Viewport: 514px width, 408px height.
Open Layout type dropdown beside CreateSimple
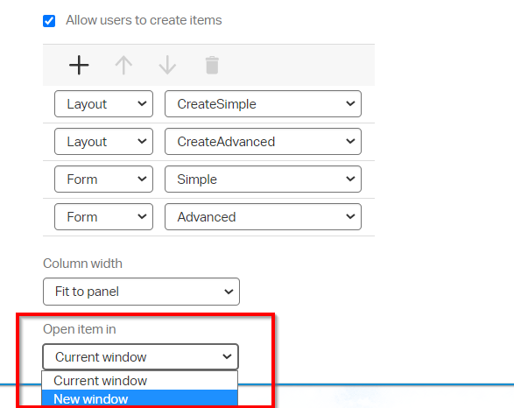(103, 104)
